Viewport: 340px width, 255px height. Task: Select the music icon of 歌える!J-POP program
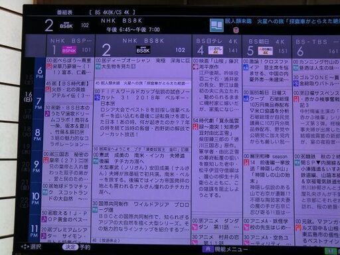pos(44,219)
